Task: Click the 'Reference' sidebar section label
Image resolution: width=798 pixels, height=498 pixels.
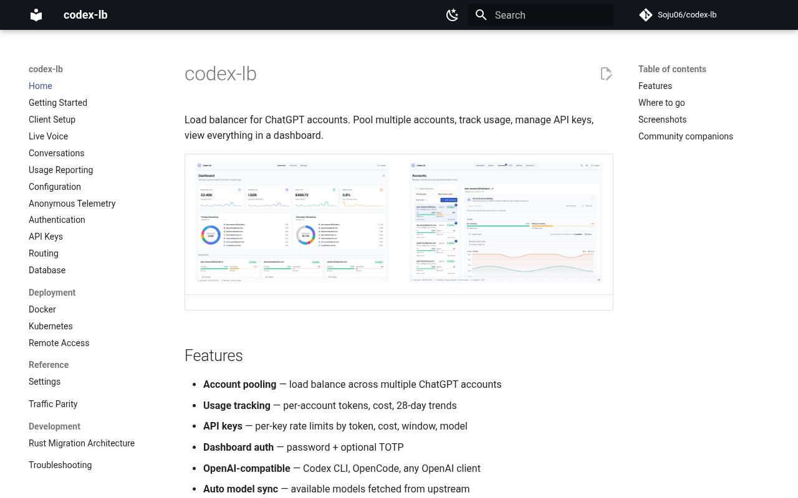Action: pyautogui.click(x=49, y=365)
